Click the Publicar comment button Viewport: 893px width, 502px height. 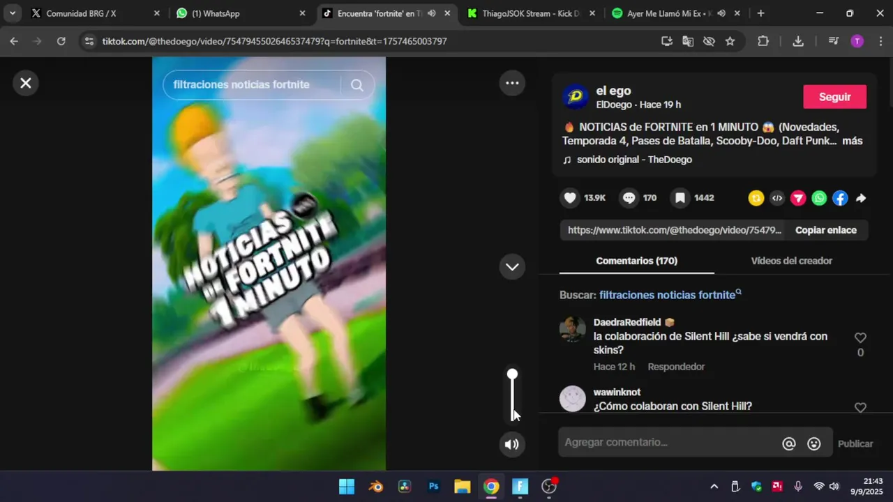point(855,443)
